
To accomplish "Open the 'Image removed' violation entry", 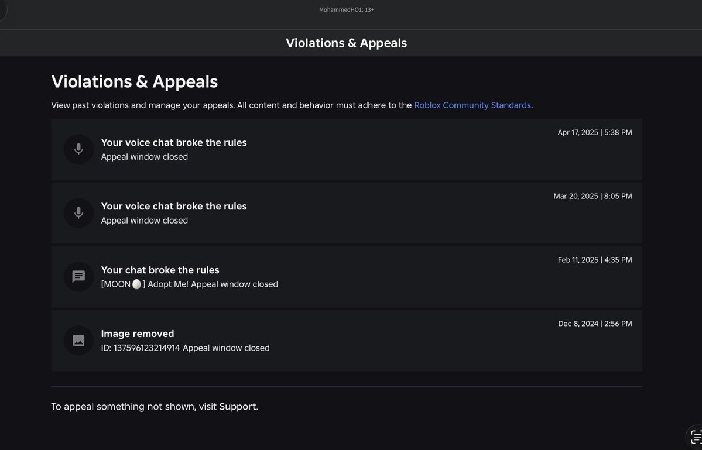I will (347, 341).
